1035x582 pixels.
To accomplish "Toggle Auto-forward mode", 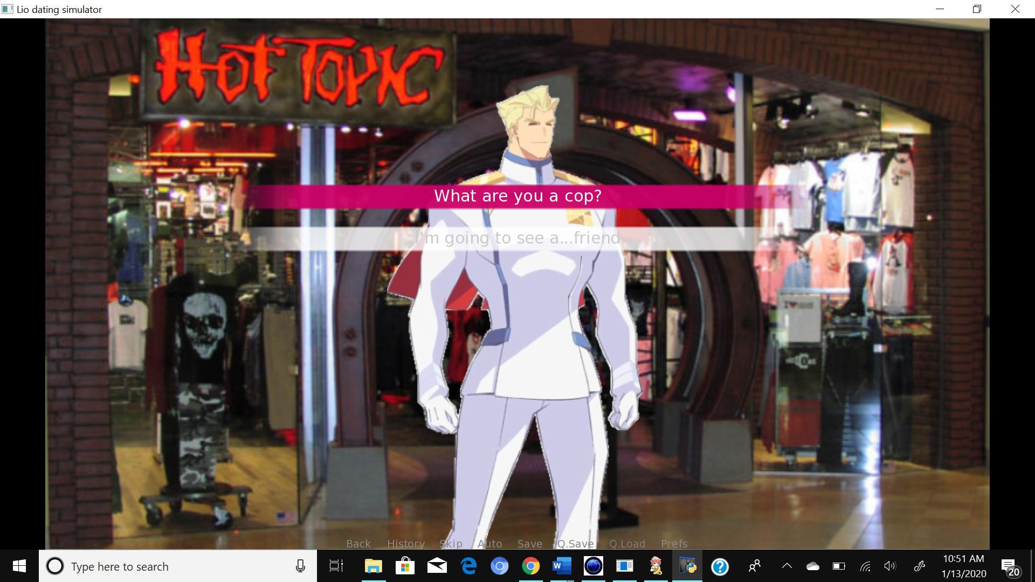I will pyautogui.click(x=489, y=544).
